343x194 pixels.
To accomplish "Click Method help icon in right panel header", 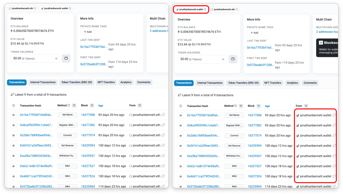I will point(236,106).
